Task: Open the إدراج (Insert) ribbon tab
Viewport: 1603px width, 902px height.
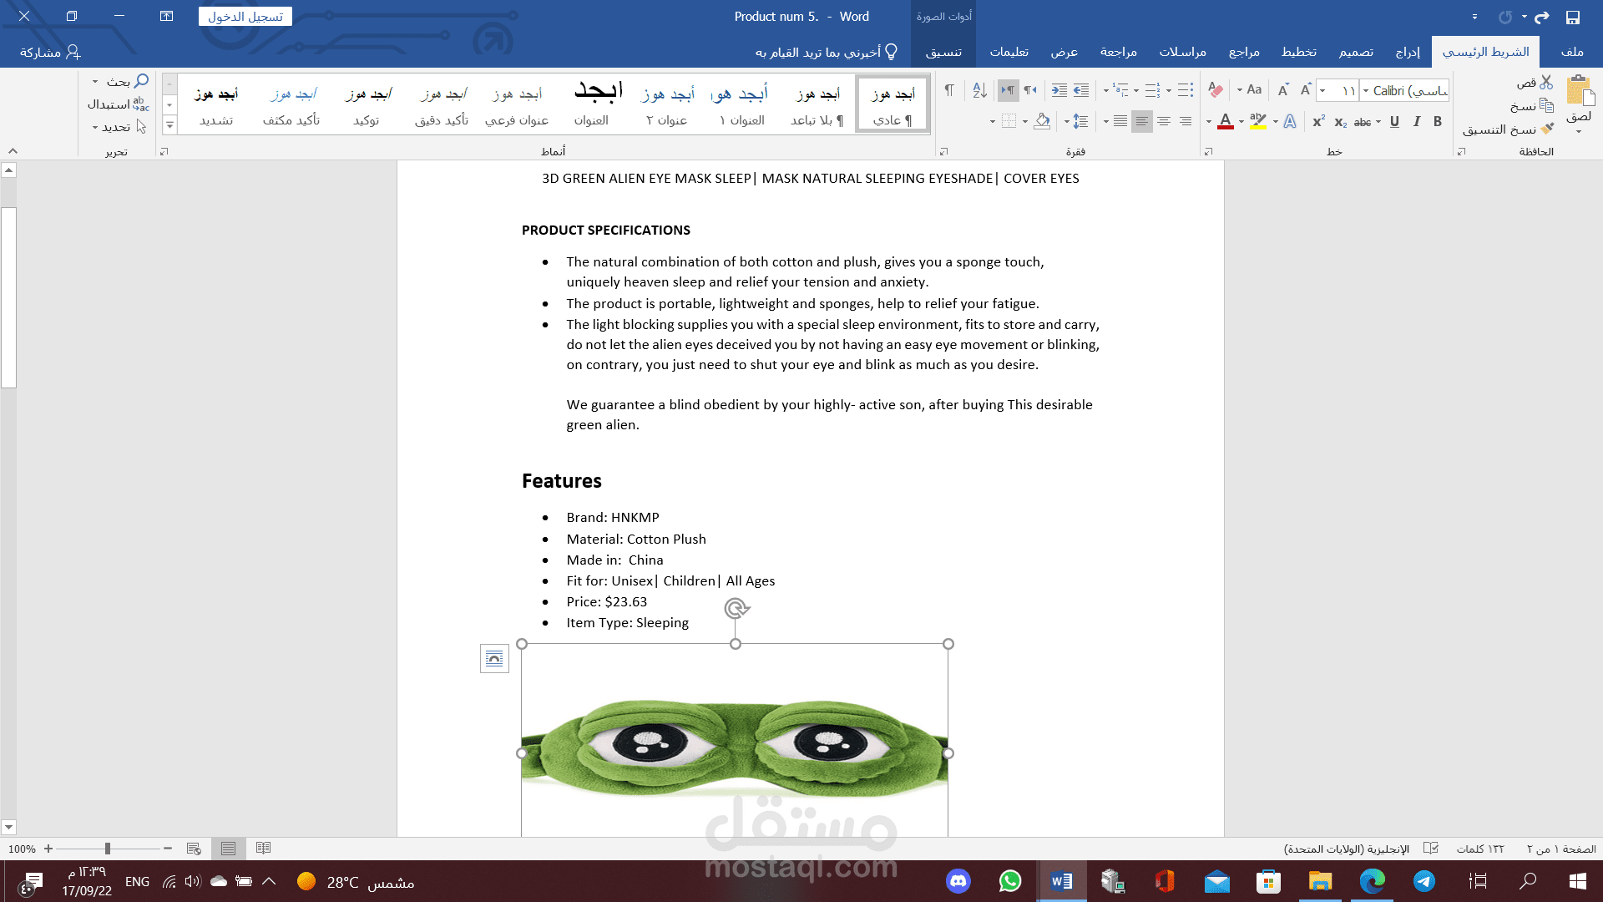Action: [x=1408, y=52]
